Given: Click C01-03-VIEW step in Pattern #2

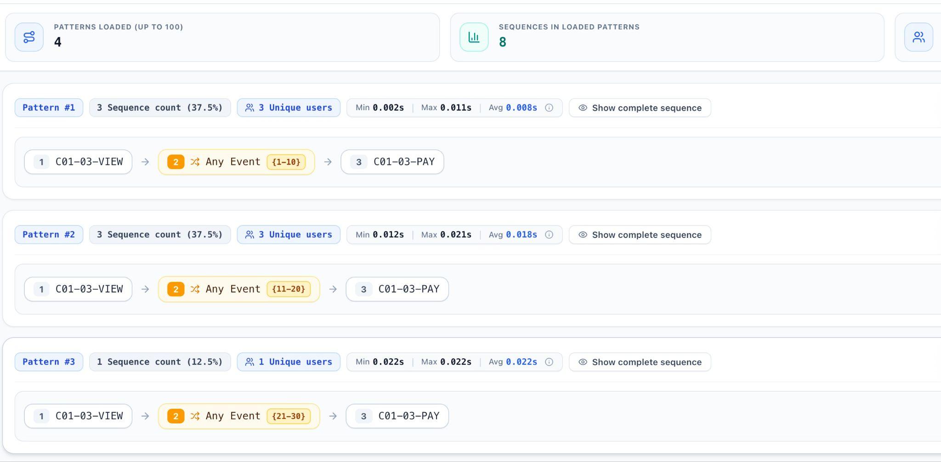Looking at the screenshot, I should (78, 289).
